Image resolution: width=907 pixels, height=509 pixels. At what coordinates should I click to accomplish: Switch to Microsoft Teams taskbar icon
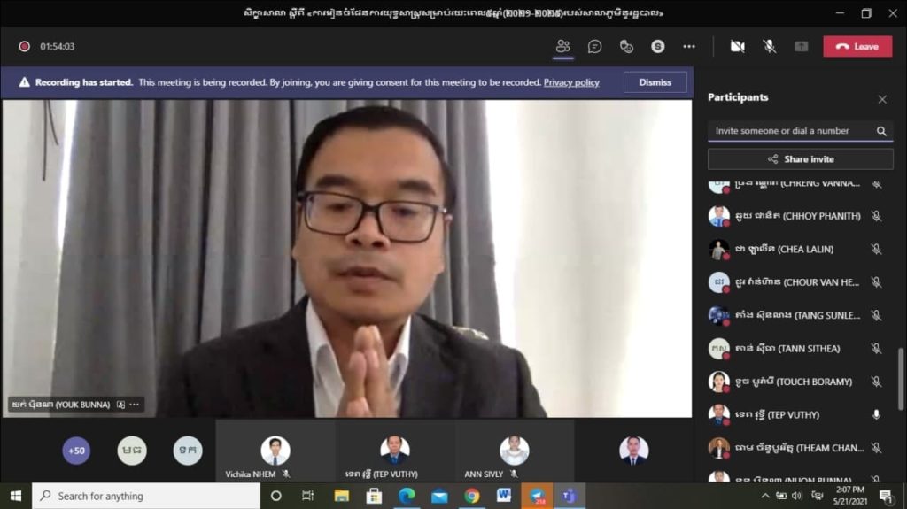tap(570, 496)
